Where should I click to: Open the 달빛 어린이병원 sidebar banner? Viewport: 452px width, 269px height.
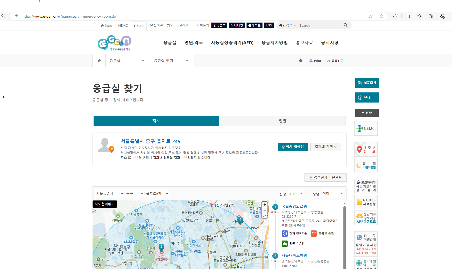tap(366, 165)
